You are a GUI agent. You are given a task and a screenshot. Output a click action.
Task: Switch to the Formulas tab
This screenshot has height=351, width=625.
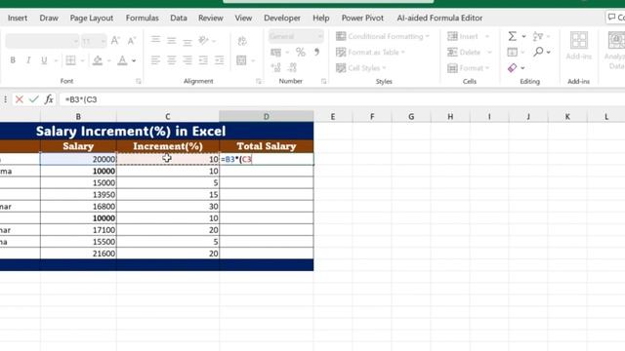143,18
